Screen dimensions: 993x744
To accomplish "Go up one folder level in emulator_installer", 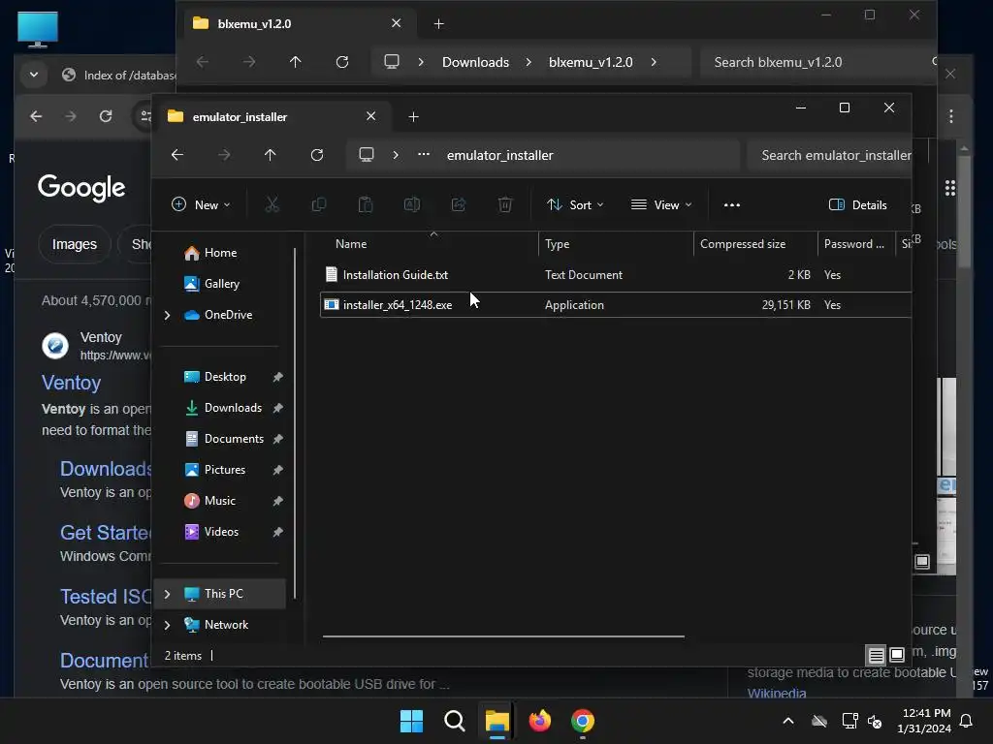I will click(x=271, y=155).
